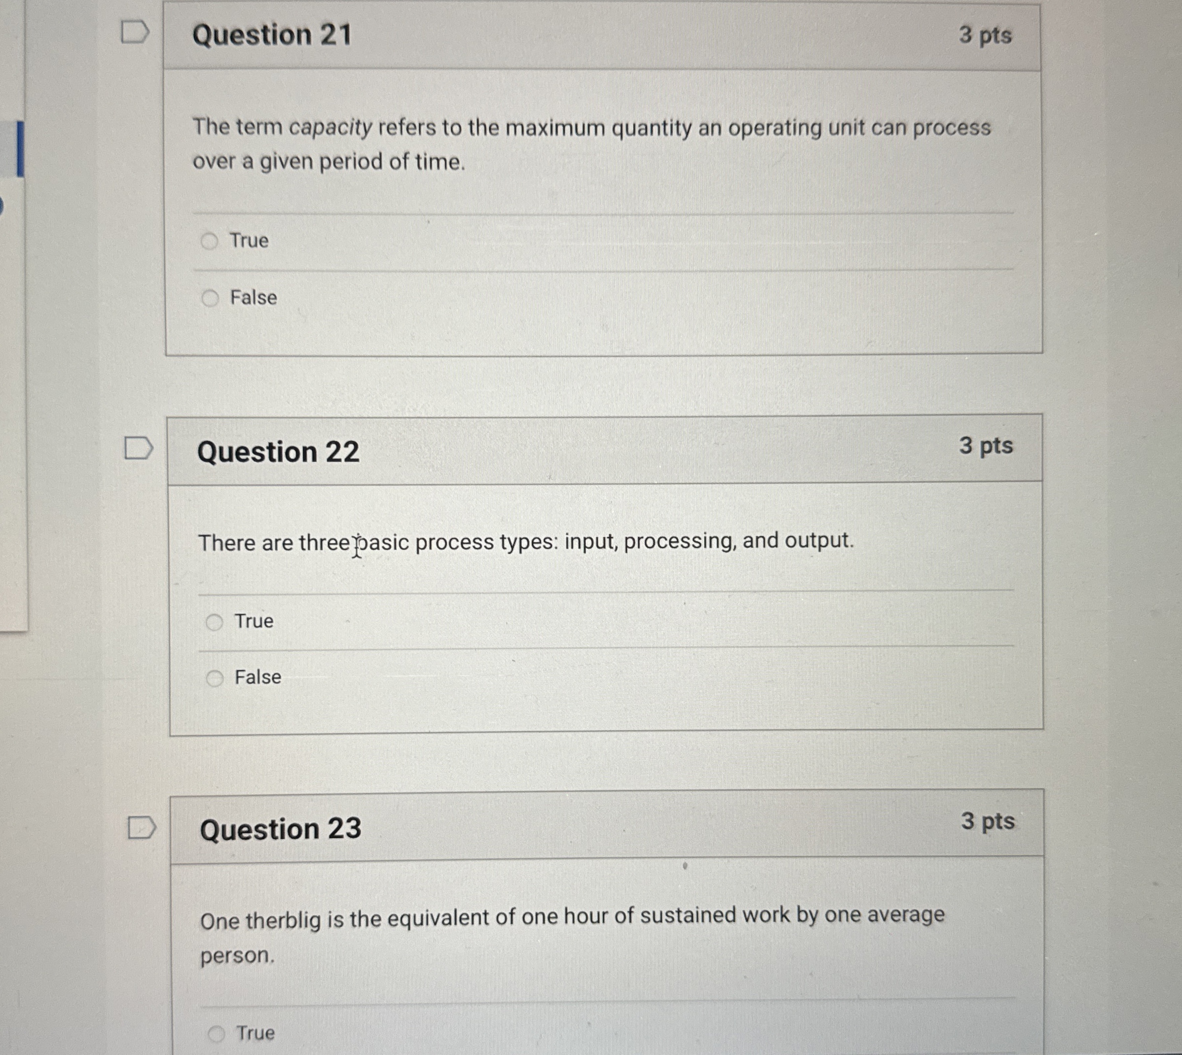This screenshot has height=1055, width=1182.
Task: Select False for Question 21
Action: [x=210, y=298]
